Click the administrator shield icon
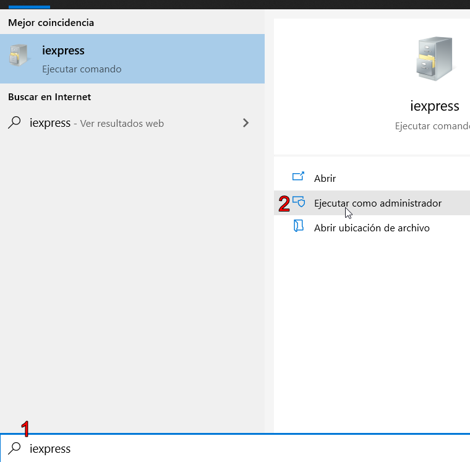Image resolution: width=470 pixels, height=462 pixels. [299, 202]
